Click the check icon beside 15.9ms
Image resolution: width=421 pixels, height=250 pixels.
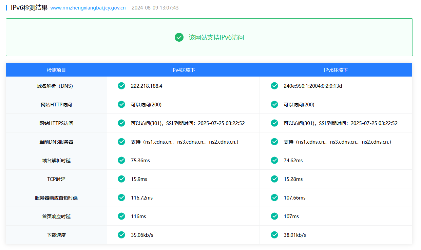pos(121,179)
